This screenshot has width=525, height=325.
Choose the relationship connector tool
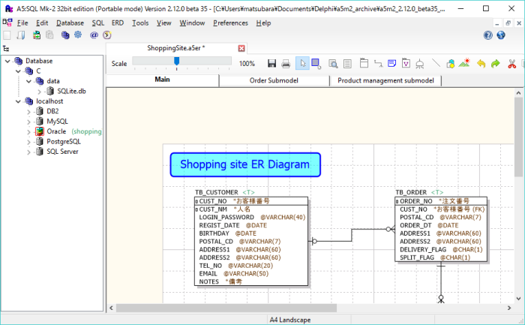[378, 64]
